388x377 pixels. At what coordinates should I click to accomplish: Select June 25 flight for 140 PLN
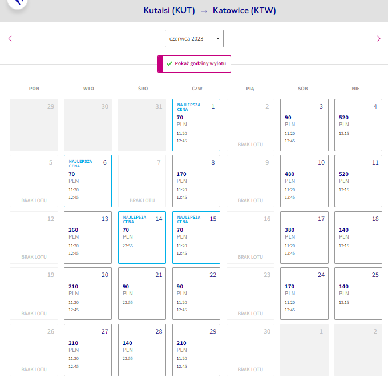point(358,294)
